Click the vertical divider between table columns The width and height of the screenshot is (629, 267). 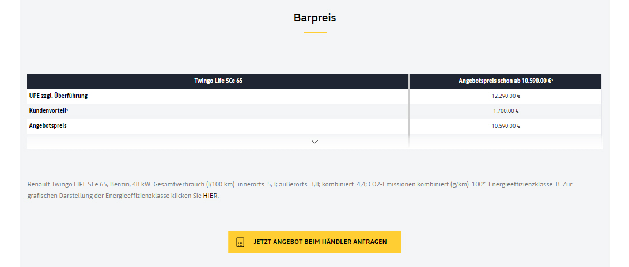coord(409,111)
